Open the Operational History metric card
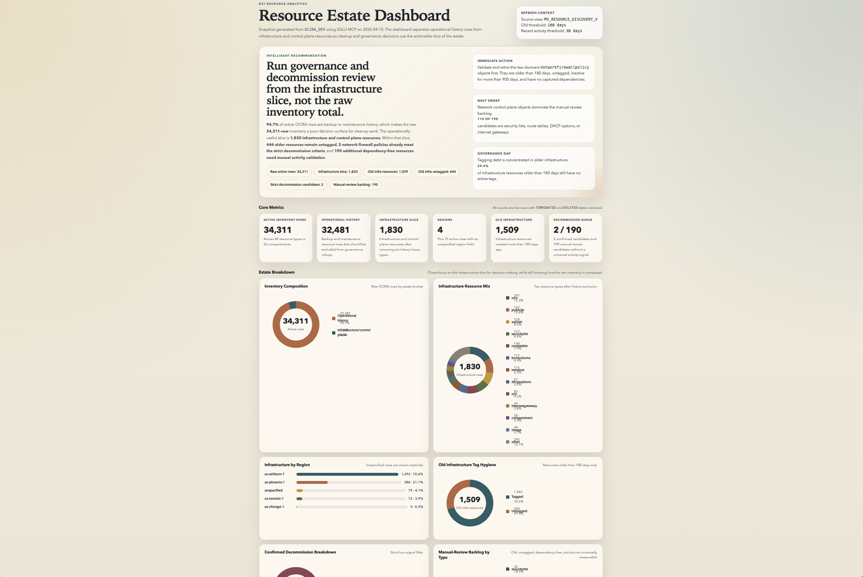 point(344,238)
